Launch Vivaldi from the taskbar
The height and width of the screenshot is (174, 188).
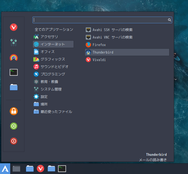tap(40, 169)
